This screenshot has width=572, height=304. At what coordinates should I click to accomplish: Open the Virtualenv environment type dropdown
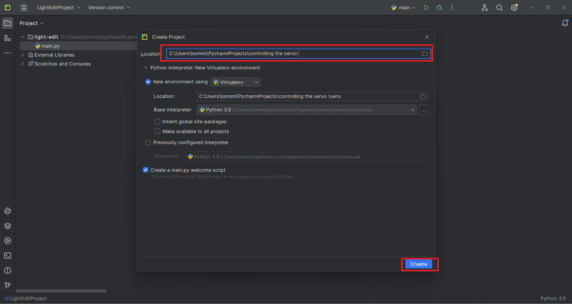tap(235, 82)
